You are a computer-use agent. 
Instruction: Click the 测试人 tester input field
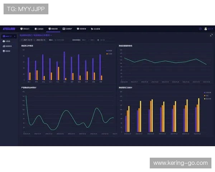pyautogui.click(x=59, y=40)
